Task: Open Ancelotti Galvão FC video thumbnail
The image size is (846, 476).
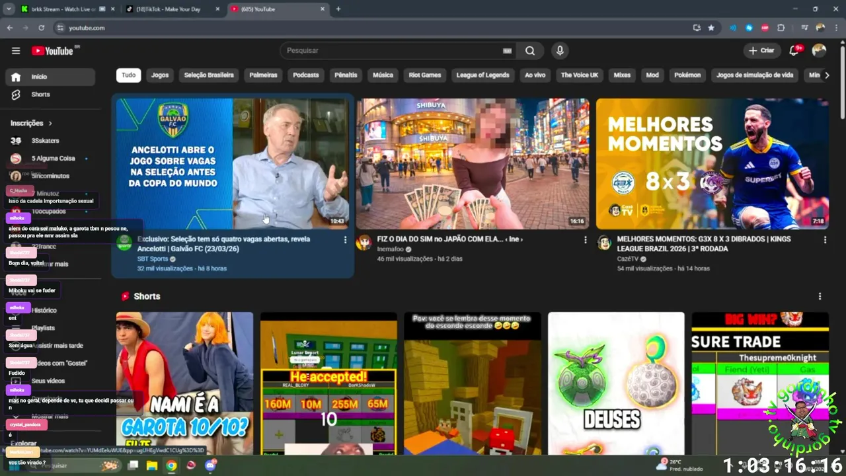Action: pyautogui.click(x=232, y=164)
